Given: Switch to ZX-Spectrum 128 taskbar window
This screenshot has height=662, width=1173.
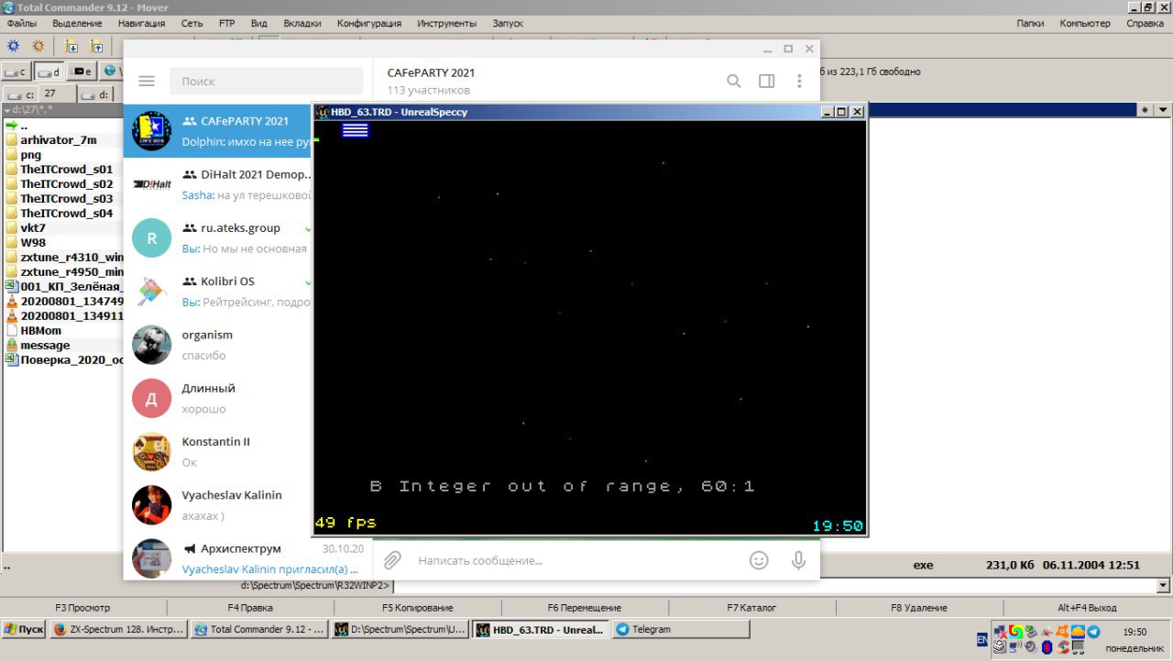Looking at the screenshot, I should coord(118,629).
